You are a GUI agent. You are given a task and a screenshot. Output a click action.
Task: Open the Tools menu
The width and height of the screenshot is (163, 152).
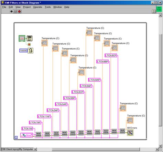(x=48, y=7)
